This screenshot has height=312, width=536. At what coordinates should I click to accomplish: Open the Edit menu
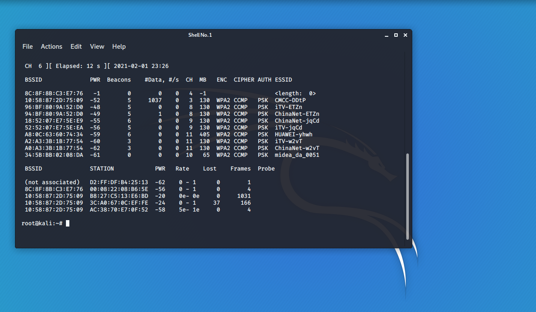pyautogui.click(x=76, y=47)
